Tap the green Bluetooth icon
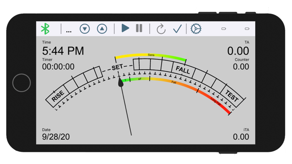This screenshot has height=164, width=292. point(45,29)
